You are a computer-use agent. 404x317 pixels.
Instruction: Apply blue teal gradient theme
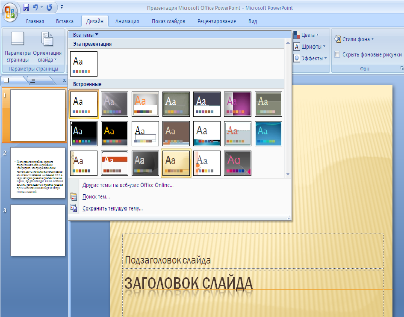pyautogui.click(x=268, y=134)
